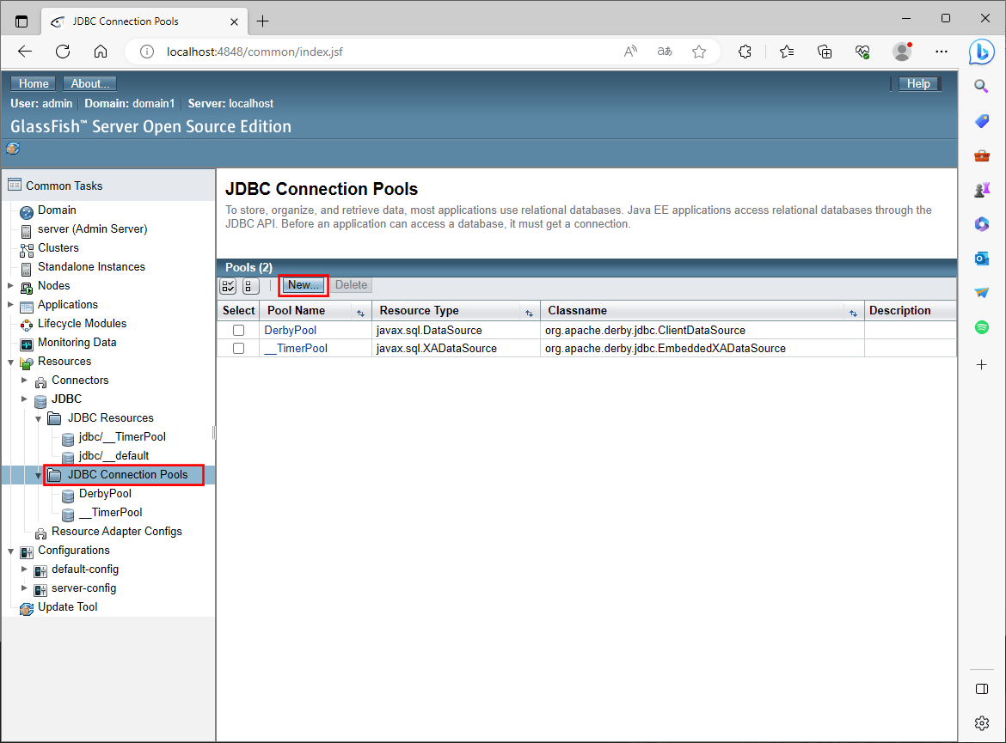Screen dimensions: 1006x743
Task: Open the Home tab in header
Action: [x=34, y=83]
